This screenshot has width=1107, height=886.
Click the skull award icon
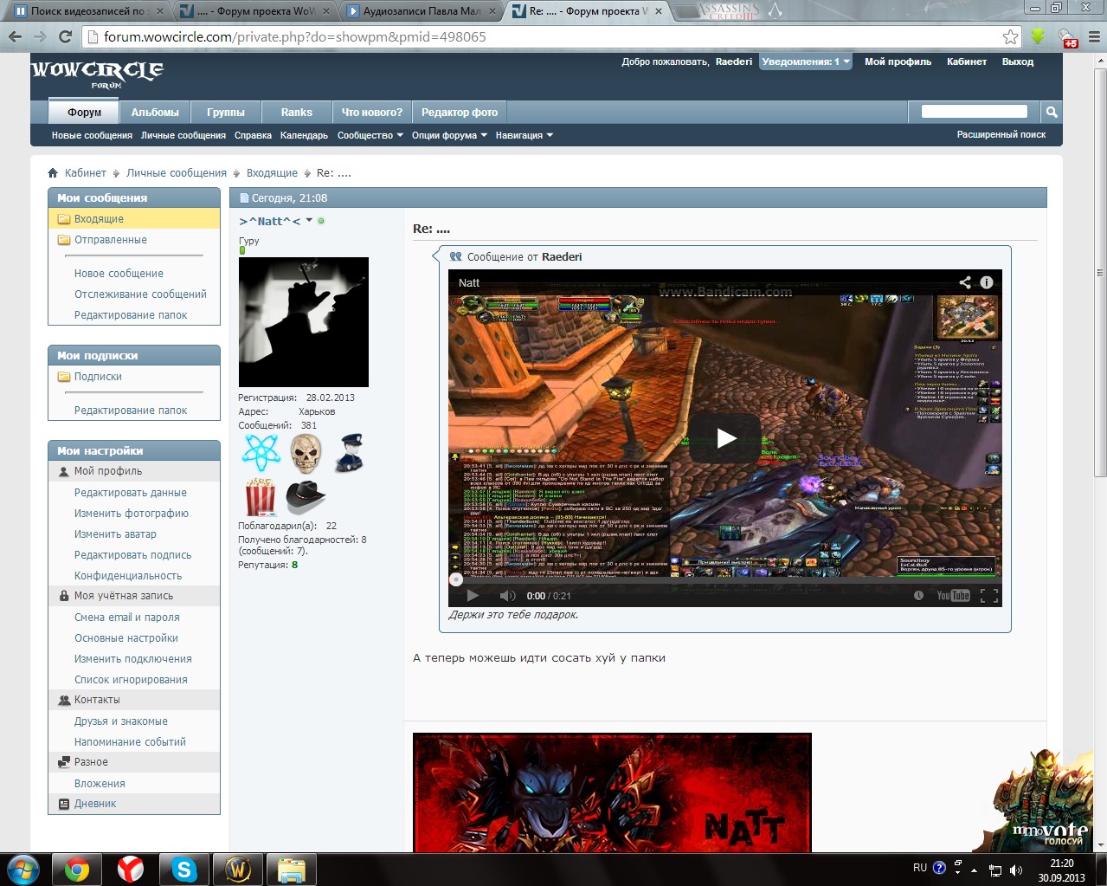point(305,454)
